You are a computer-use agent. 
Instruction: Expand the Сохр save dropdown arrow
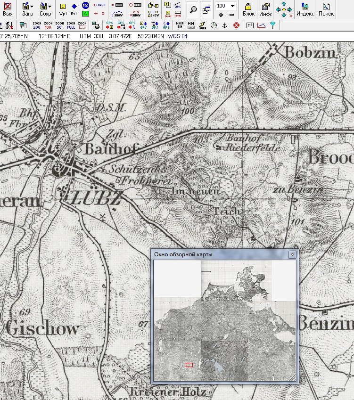(x=49, y=7)
